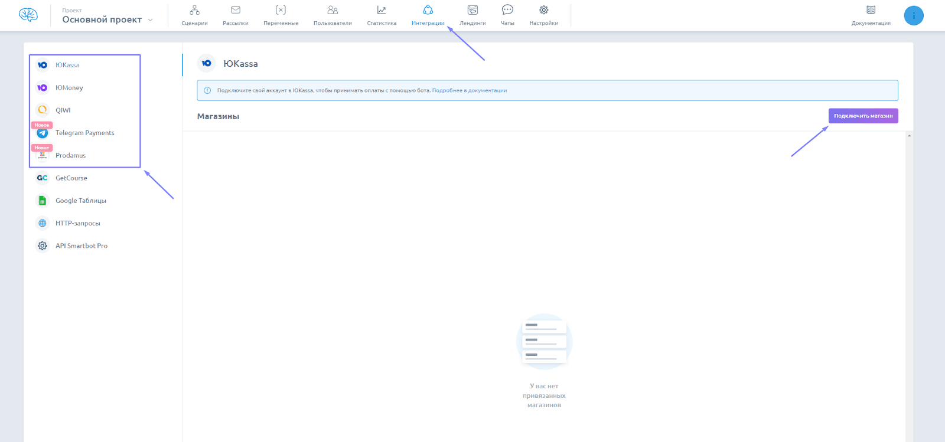Select Prodamus integration label
Screen dimensions: 945x442
(x=71, y=155)
